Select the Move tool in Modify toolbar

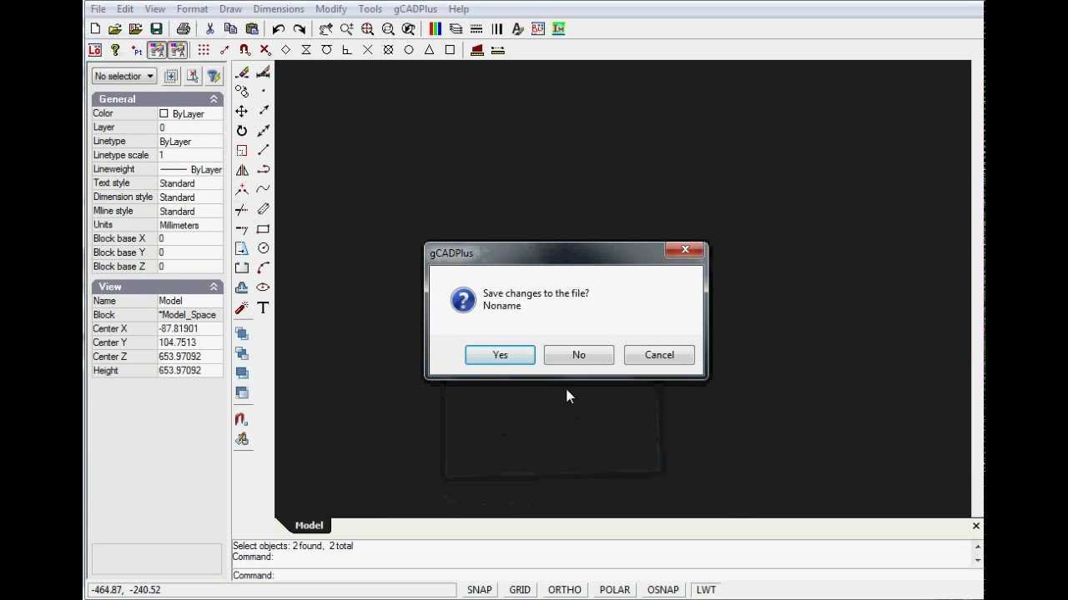pos(242,111)
